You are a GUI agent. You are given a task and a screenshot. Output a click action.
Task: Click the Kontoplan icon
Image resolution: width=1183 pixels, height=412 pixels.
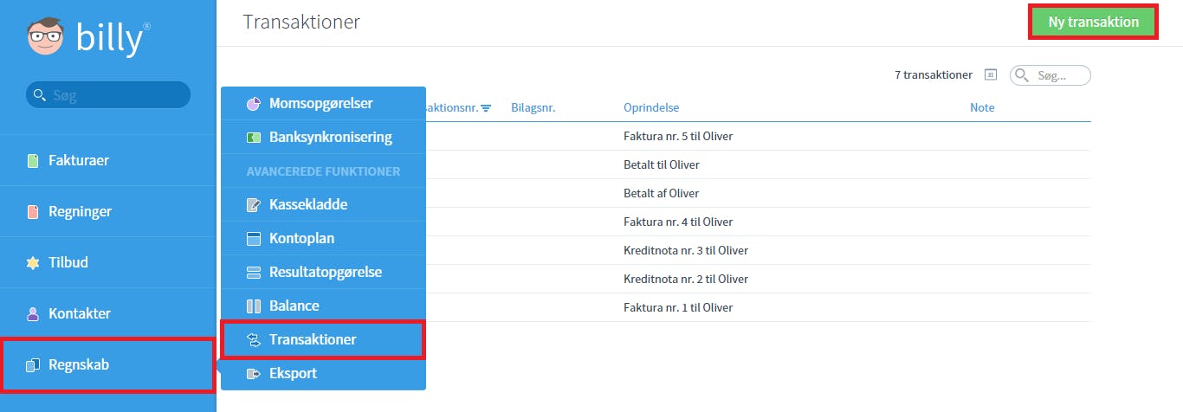pyautogui.click(x=254, y=239)
